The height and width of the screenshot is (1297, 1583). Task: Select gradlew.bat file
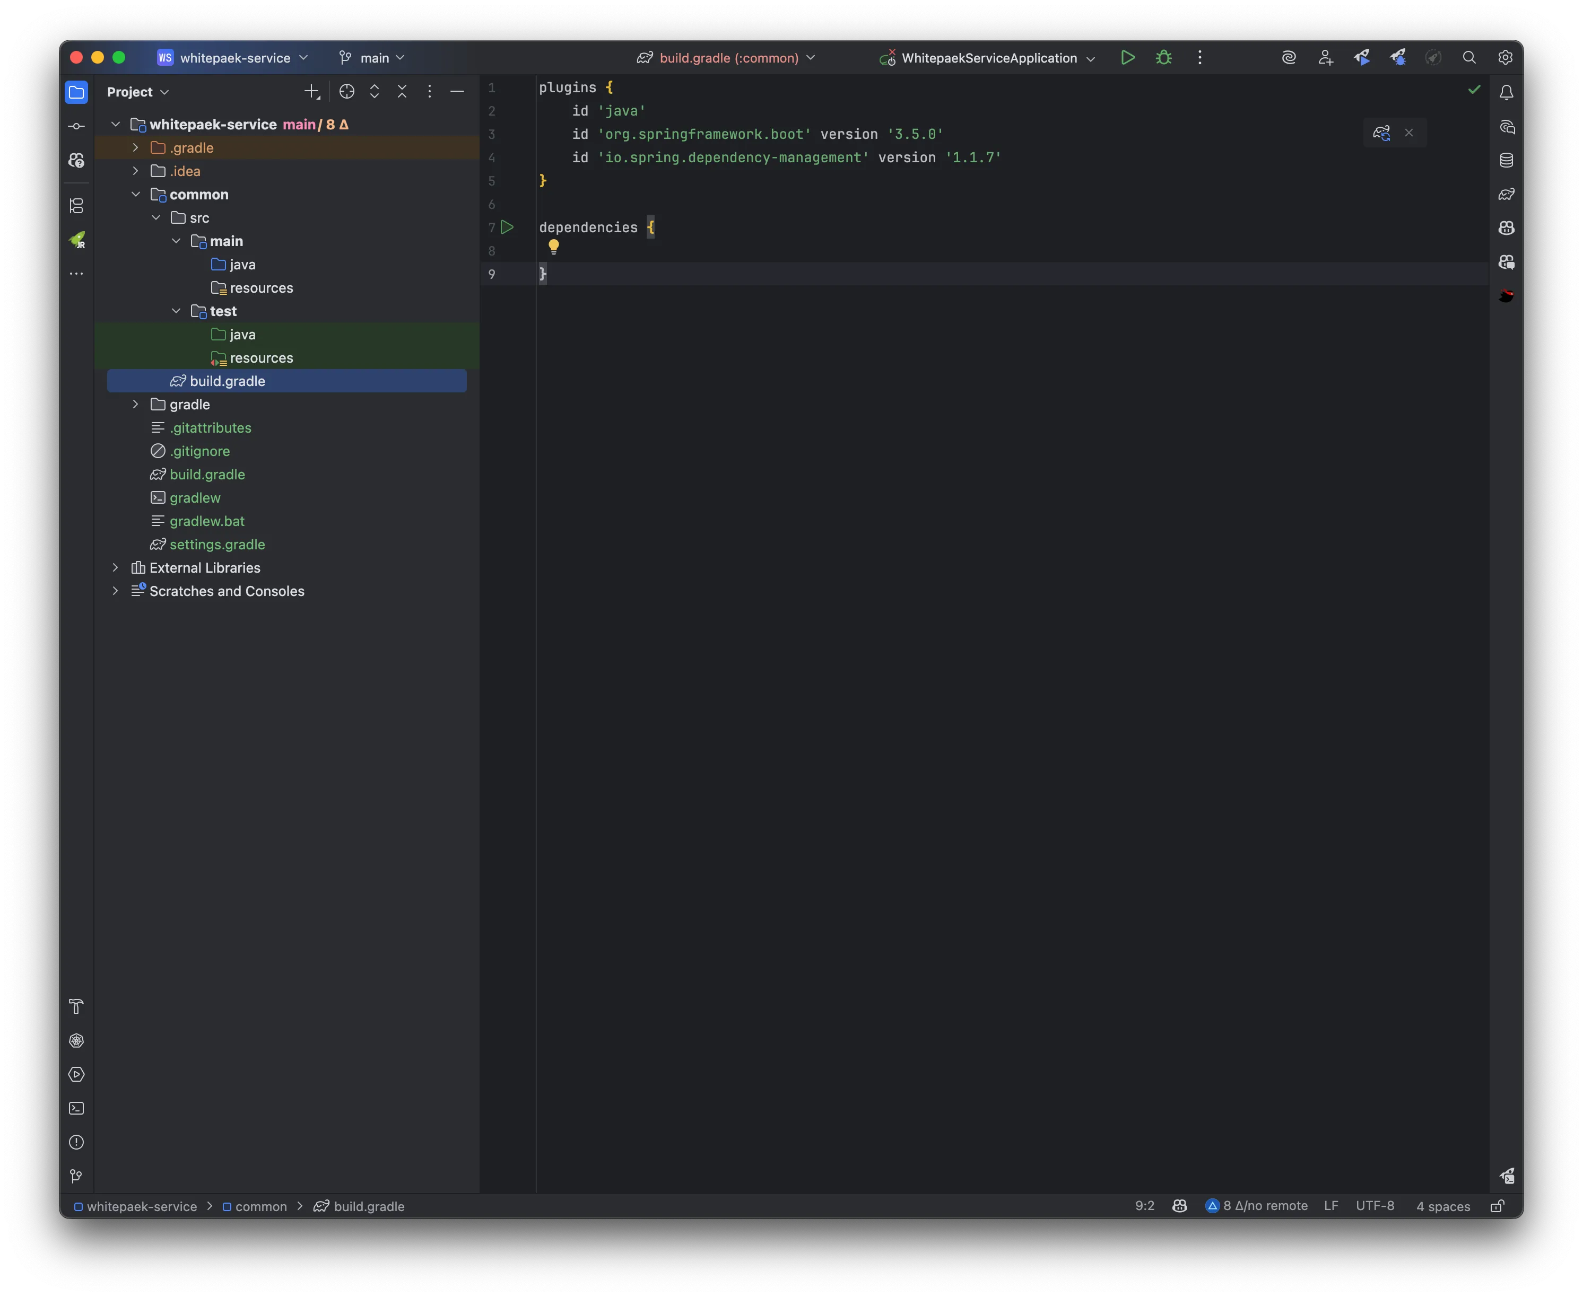[x=206, y=521]
